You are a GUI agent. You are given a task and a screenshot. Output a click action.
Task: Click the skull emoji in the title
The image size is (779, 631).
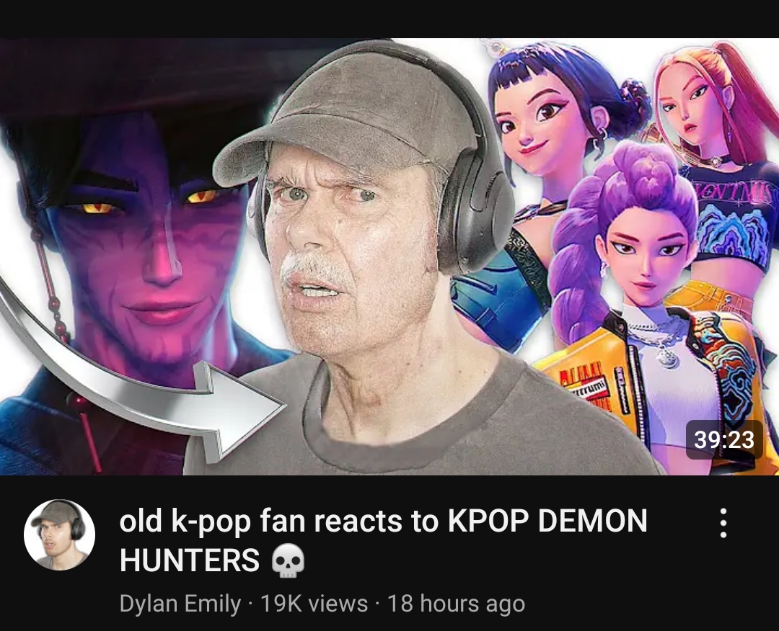coord(288,560)
